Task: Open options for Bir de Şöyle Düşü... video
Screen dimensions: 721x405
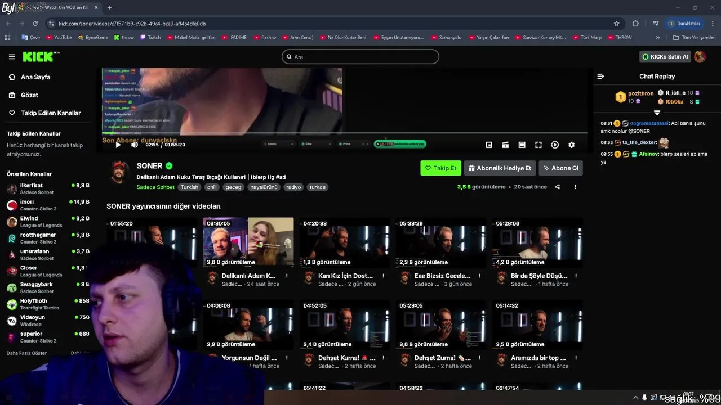Action: coord(576,276)
